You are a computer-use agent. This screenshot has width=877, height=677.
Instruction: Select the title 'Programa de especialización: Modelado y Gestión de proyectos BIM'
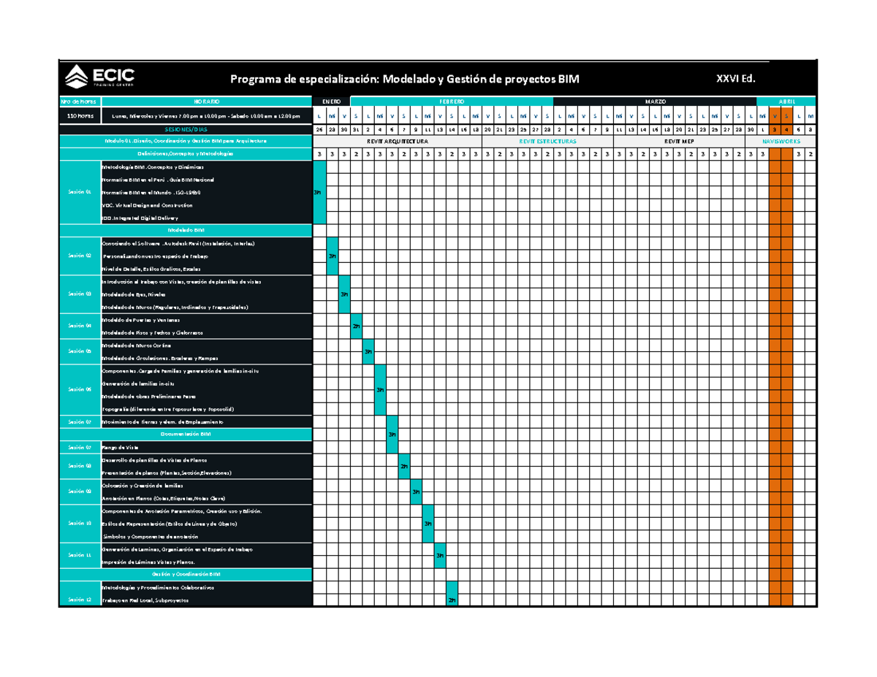click(x=404, y=79)
